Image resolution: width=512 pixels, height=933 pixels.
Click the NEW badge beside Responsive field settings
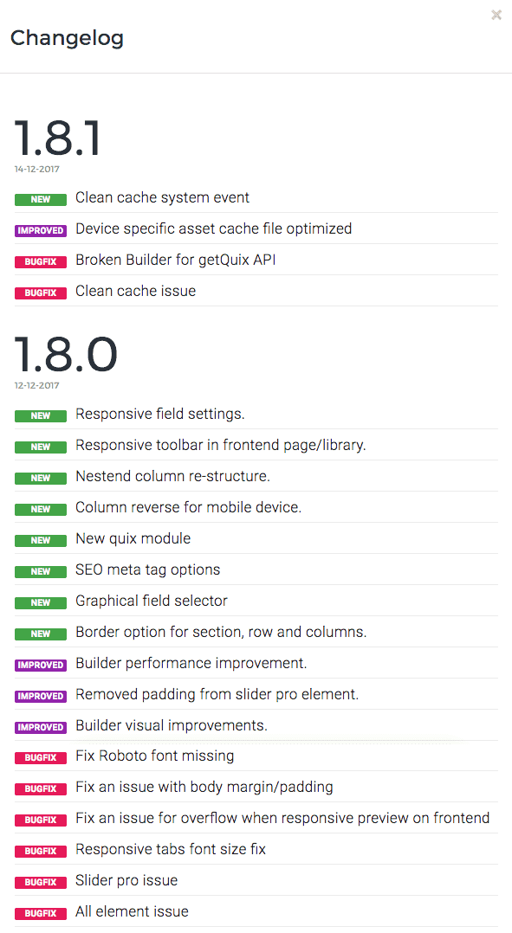[x=40, y=415]
